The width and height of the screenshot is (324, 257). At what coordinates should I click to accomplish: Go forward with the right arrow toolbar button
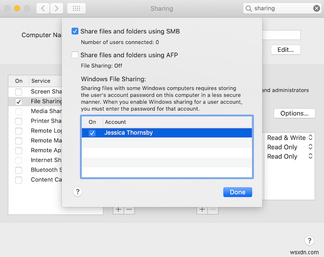56,8
